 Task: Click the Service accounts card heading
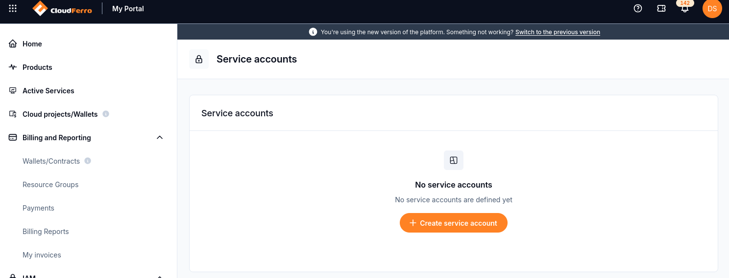(237, 113)
